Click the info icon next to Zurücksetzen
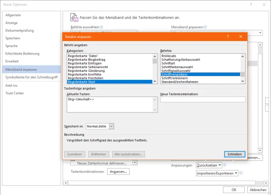 (225, 165)
